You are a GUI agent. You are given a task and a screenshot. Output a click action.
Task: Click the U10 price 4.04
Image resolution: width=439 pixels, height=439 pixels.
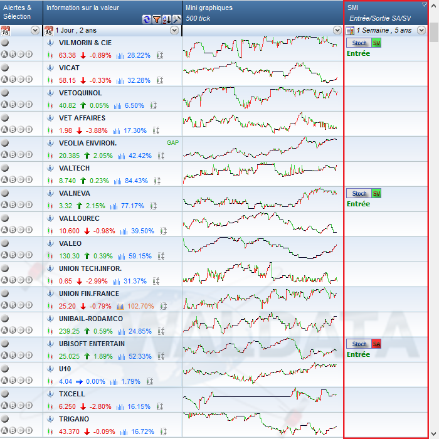(x=65, y=381)
